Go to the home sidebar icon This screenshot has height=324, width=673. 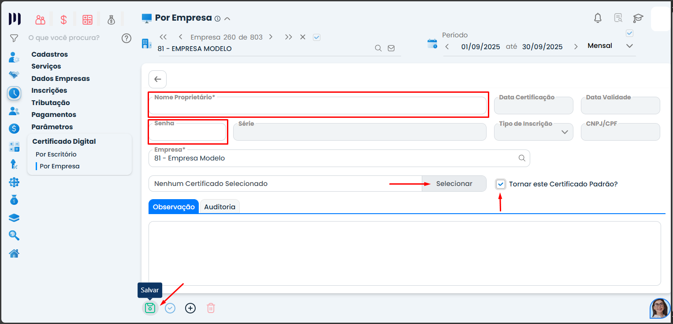click(14, 254)
